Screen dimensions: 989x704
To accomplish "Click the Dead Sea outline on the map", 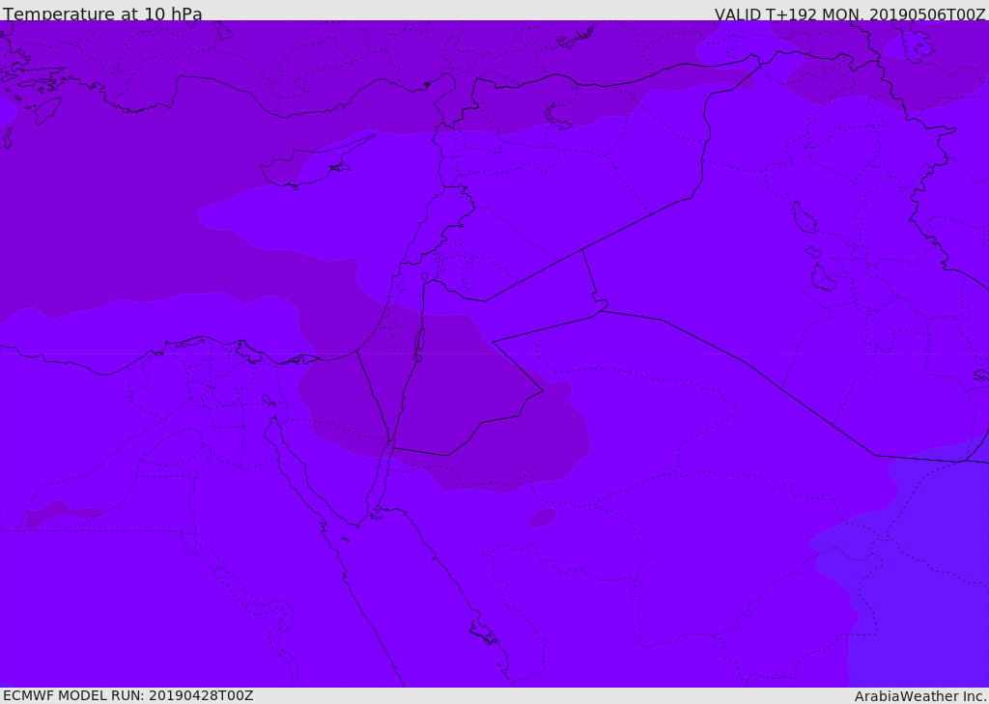I will tap(418, 345).
